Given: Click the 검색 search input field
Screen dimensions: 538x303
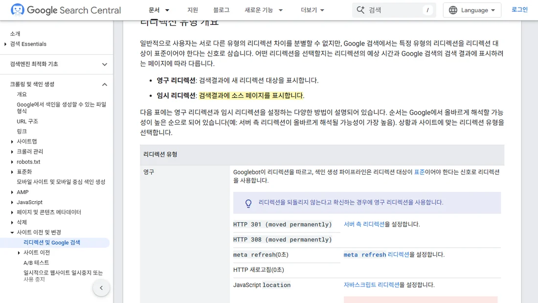Looking at the screenshot, I should [394, 10].
